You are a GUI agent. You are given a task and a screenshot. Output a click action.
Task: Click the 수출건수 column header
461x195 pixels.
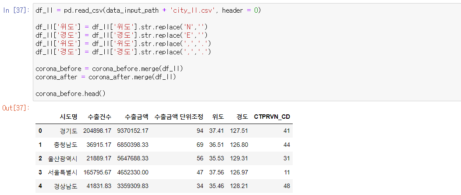(99, 117)
